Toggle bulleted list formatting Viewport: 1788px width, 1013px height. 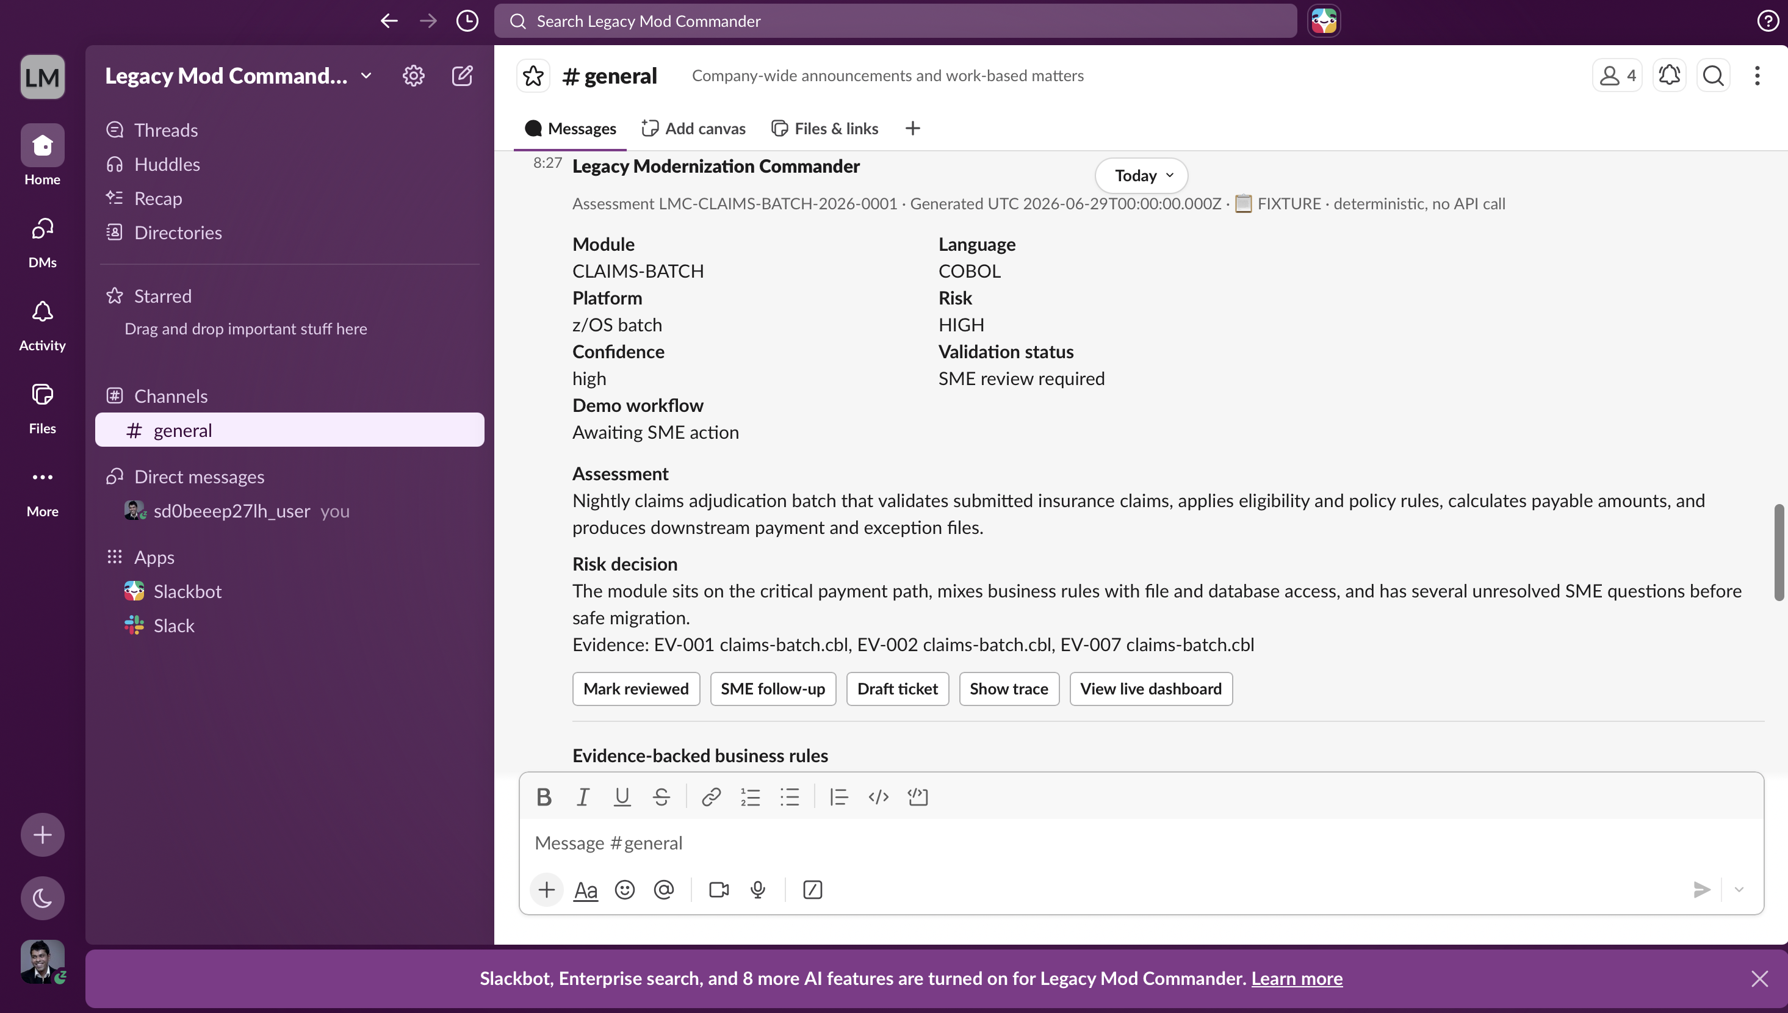[790, 796]
